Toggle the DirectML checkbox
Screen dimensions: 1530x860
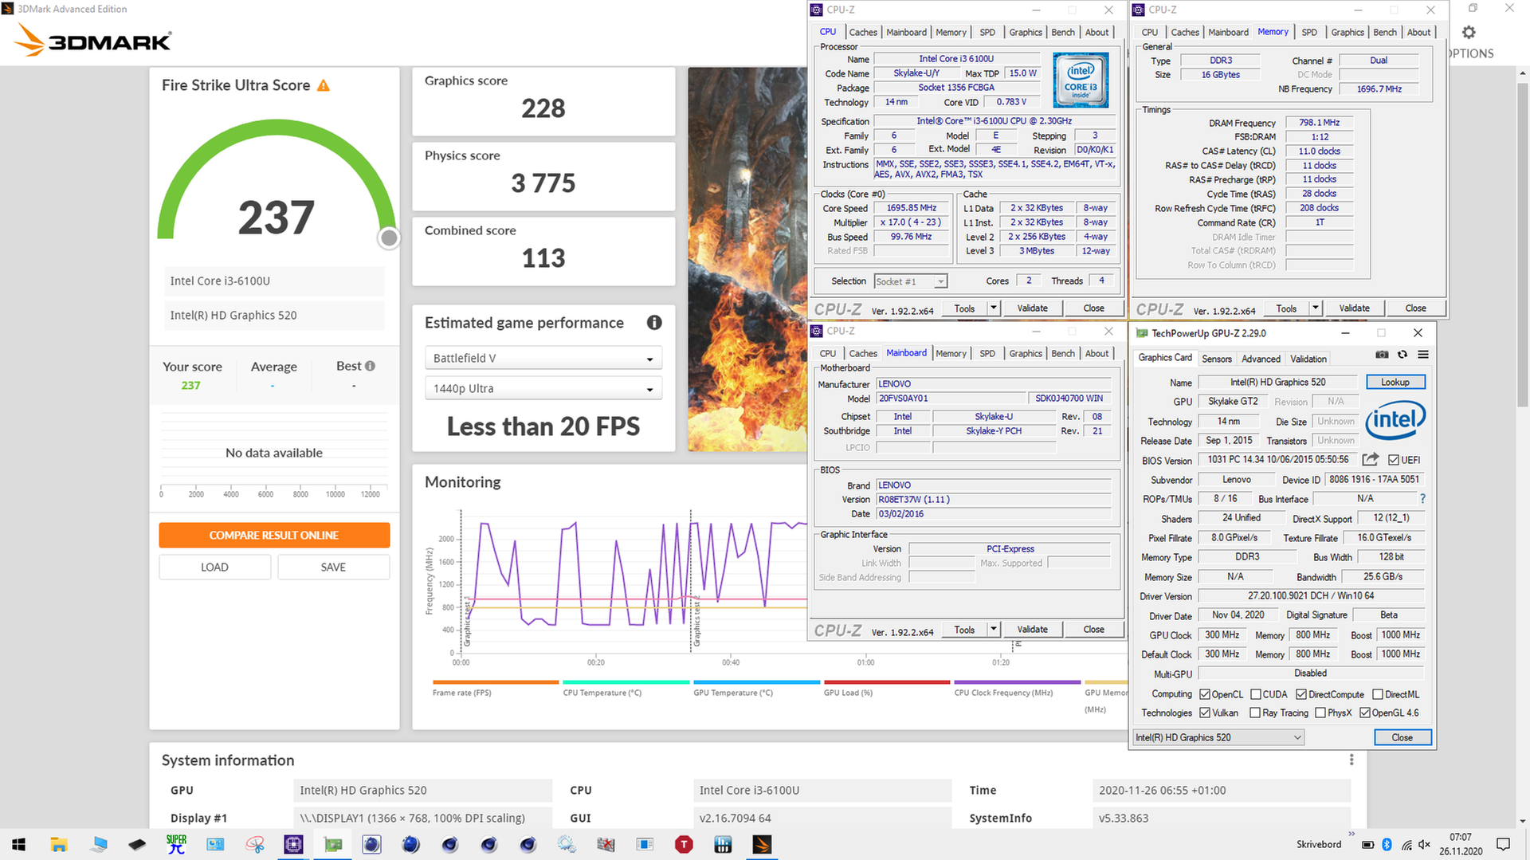1378,694
